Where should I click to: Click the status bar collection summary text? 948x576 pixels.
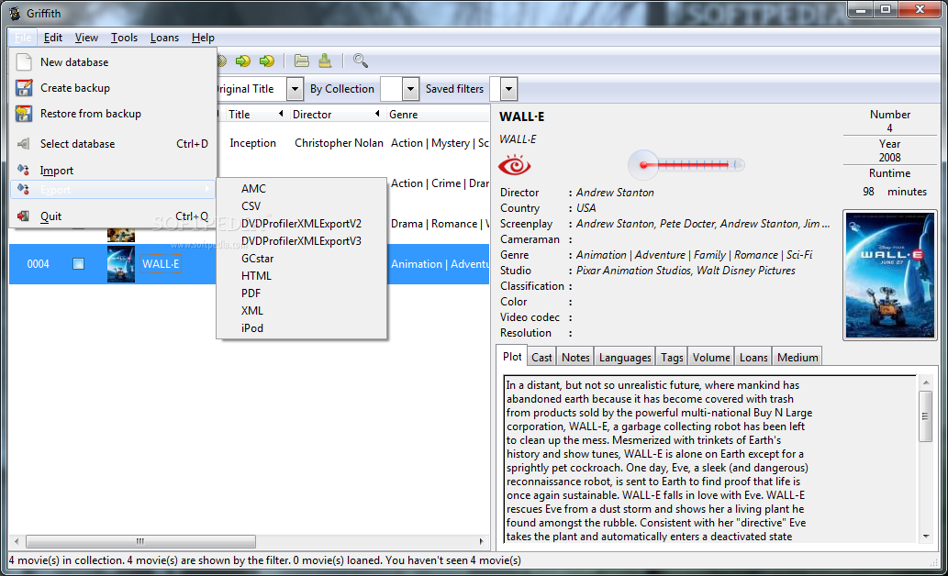click(265, 560)
